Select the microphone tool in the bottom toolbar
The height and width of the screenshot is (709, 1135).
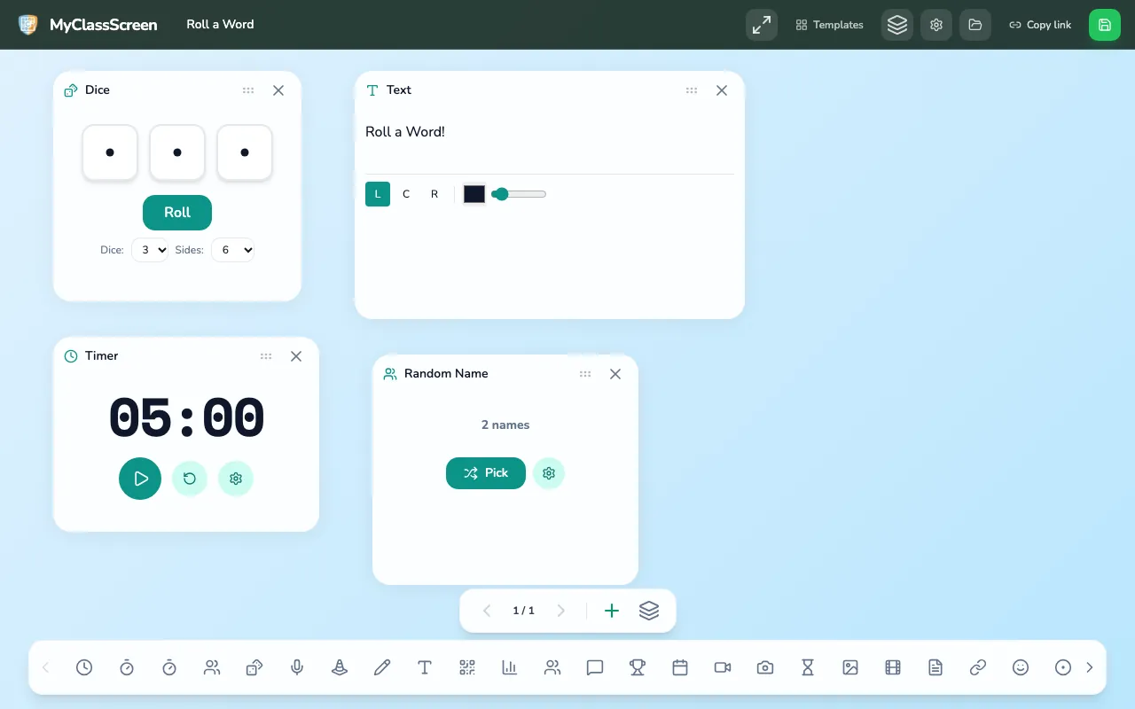[x=297, y=667]
